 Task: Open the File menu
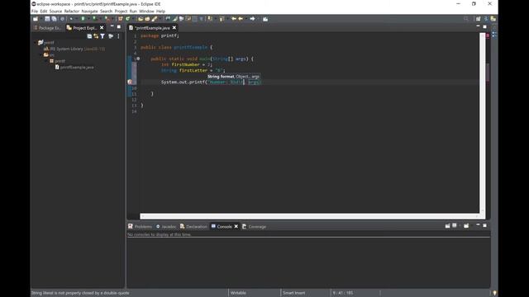[x=35, y=11]
